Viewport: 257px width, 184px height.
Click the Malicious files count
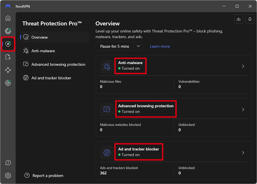point(101,87)
